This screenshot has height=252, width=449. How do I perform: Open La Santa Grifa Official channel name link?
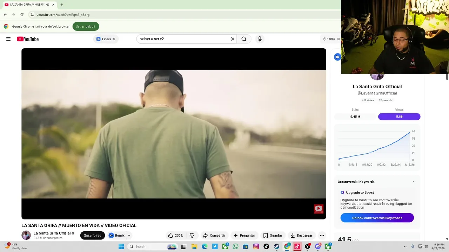coord(52,233)
